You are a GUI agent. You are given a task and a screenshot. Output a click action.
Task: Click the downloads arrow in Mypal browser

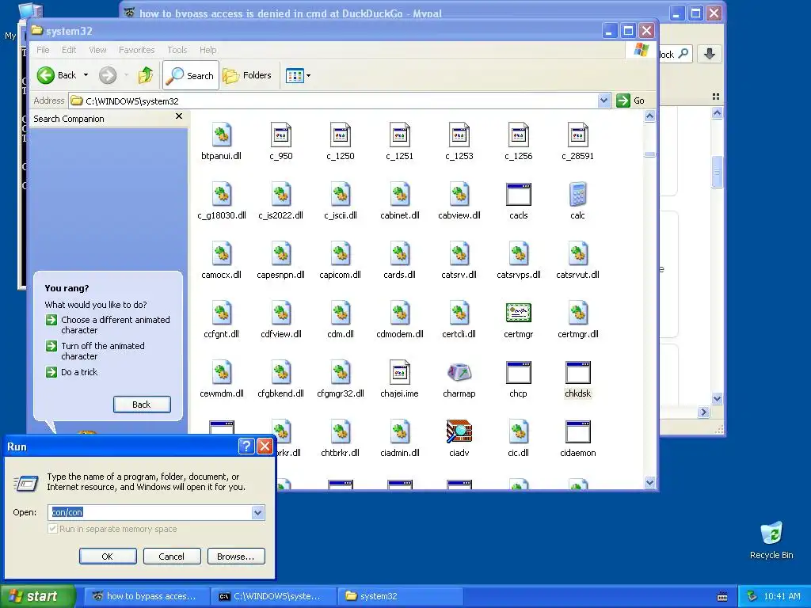coord(709,53)
